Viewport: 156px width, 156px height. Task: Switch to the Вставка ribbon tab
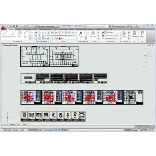(18, 29)
